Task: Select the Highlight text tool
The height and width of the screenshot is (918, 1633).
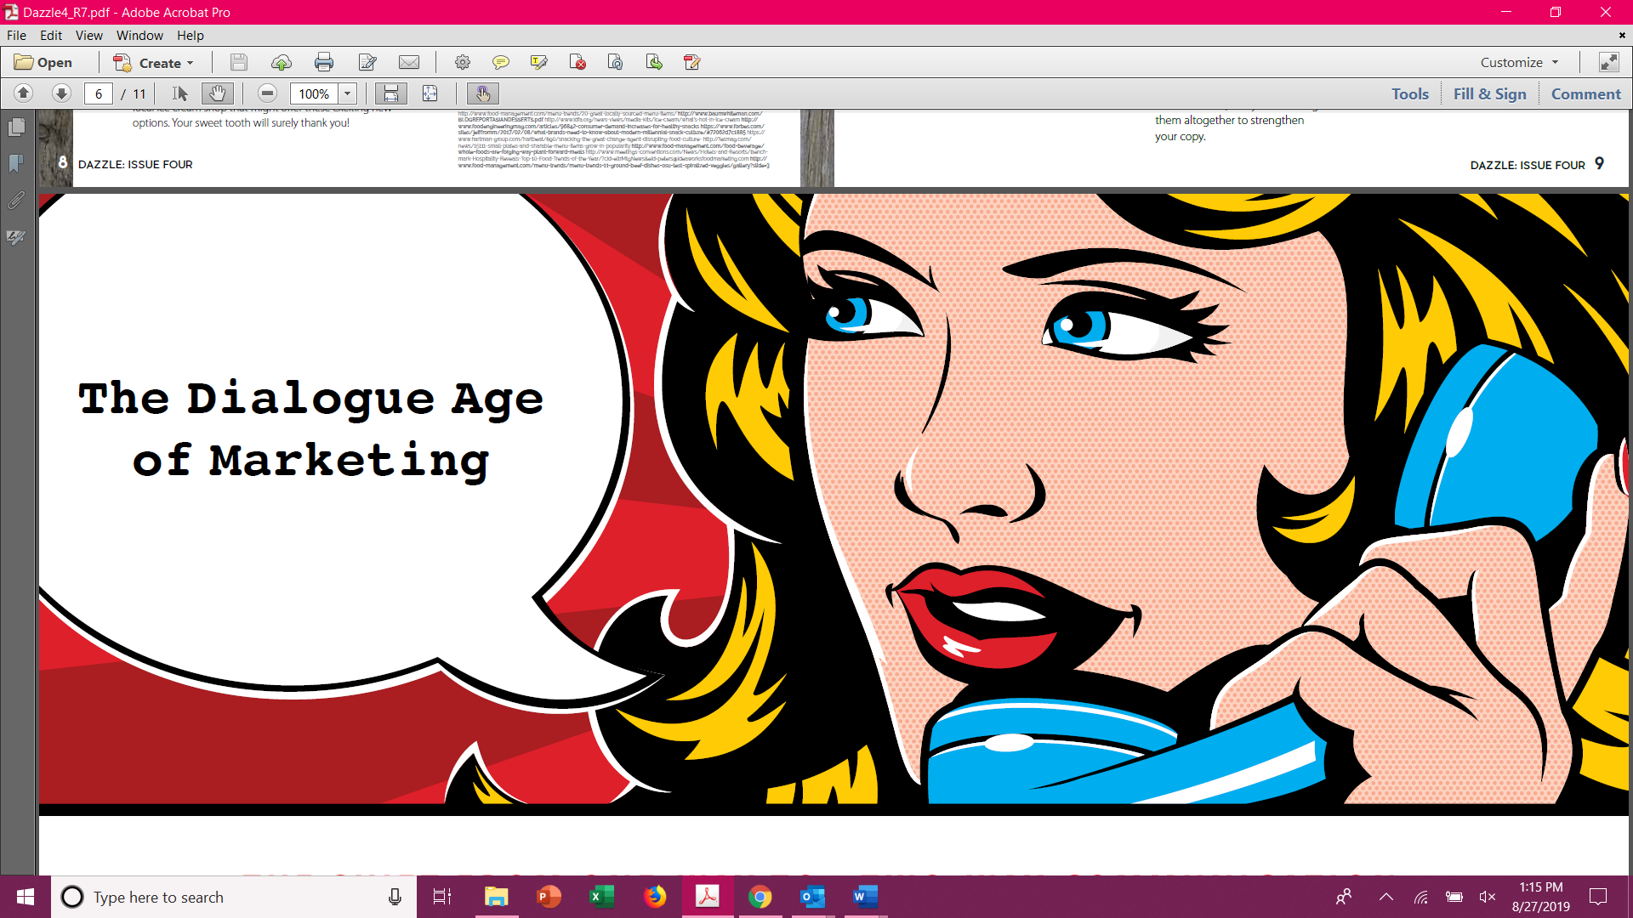Action: pyautogui.click(x=539, y=62)
